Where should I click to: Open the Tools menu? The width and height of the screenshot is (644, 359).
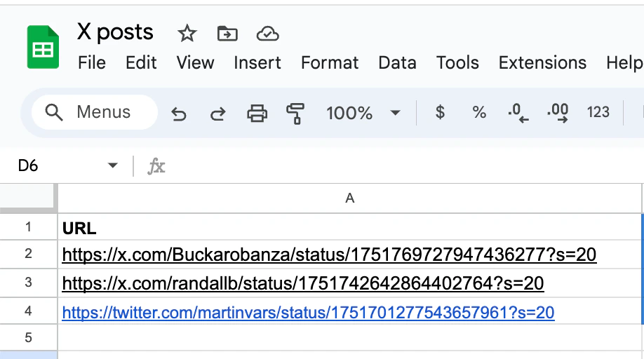(x=457, y=63)
